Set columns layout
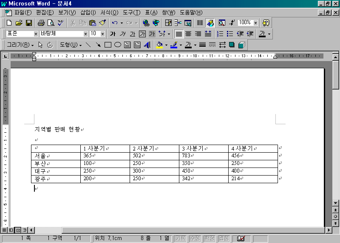This screenshot has height=243, width=340. pos(200,23)
